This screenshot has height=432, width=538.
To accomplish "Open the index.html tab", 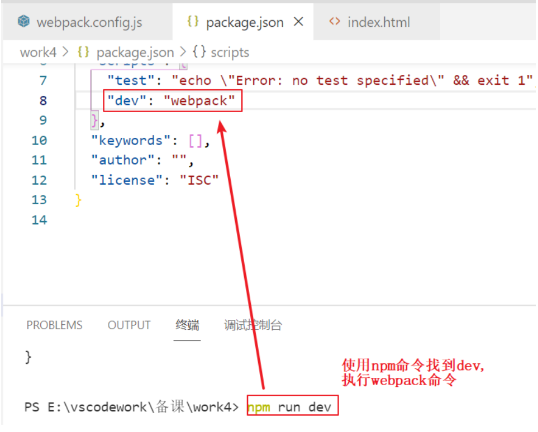I will (x=377, y=22).
